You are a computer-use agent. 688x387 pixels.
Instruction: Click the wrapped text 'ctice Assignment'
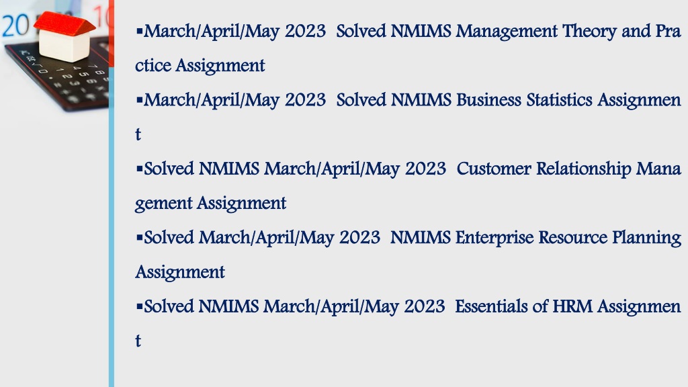[200, 66]
